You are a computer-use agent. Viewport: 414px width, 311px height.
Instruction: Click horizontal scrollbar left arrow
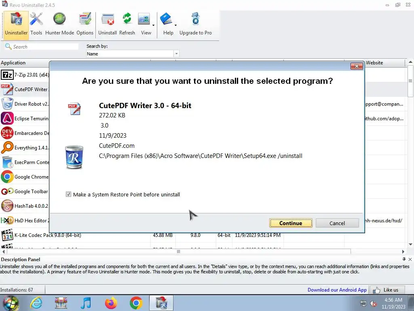coord(3,251)
